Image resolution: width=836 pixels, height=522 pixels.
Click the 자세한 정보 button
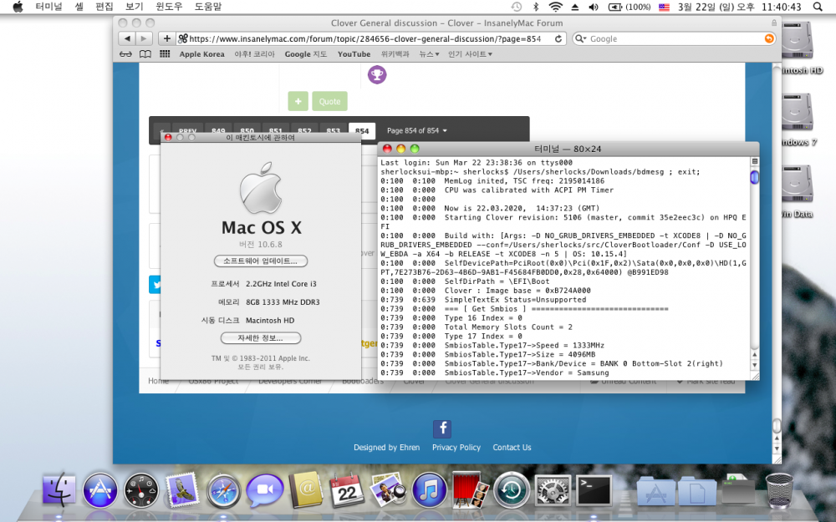point(261,338)
